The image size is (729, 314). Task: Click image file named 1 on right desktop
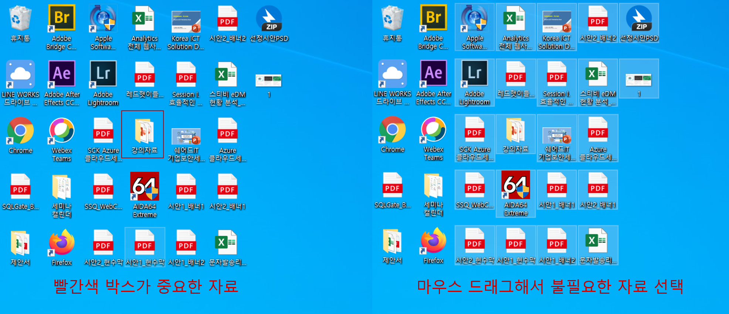click(x=638, y=79)
